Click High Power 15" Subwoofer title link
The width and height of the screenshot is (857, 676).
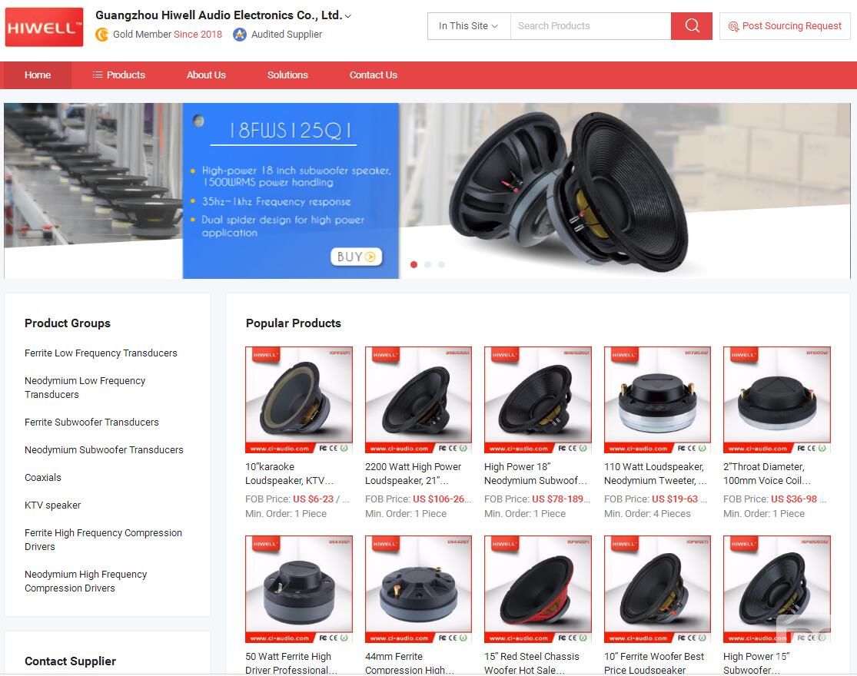click(756, 663)
